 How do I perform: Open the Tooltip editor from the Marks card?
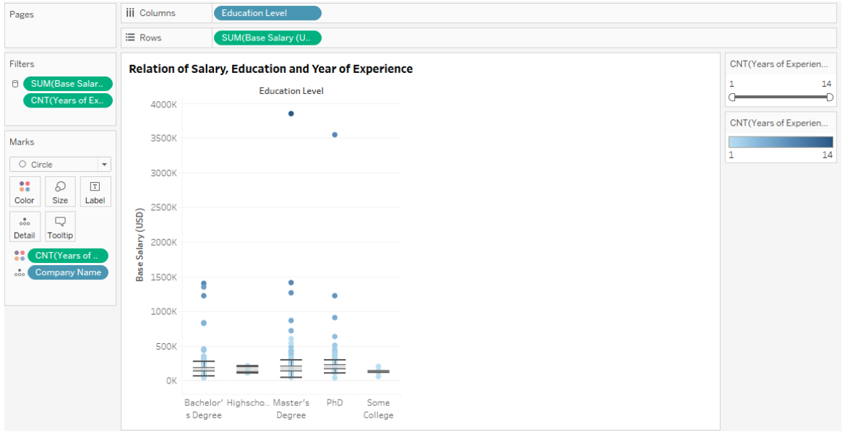(60, 226)
